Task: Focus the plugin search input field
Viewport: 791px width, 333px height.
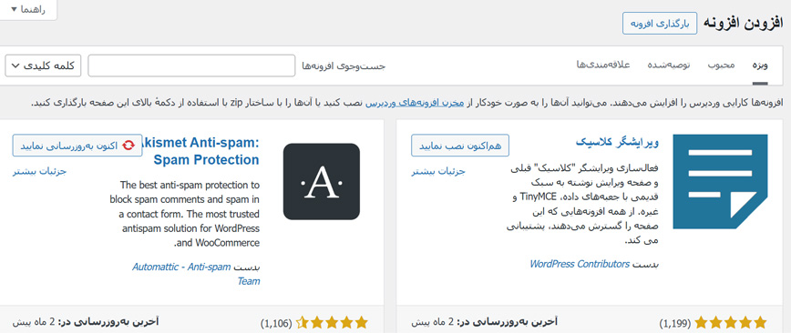Action: [191, 66]
